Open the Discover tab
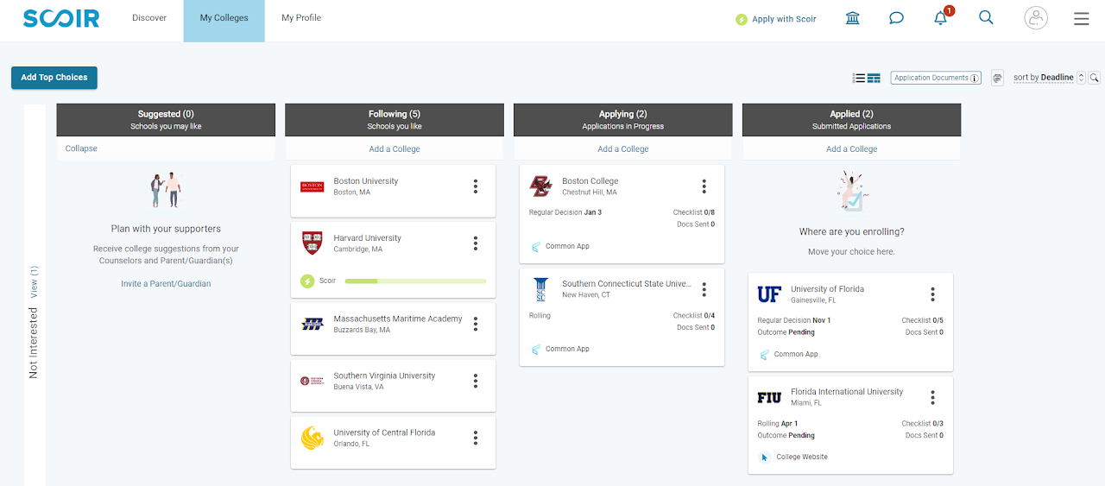Screen dimensions: 1105x486 pyautogui.click(x=149, y=18)
